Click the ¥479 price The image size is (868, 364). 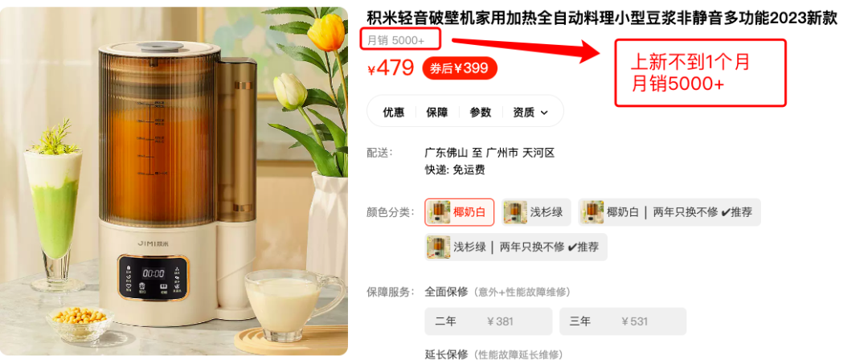tap(391, 68)
